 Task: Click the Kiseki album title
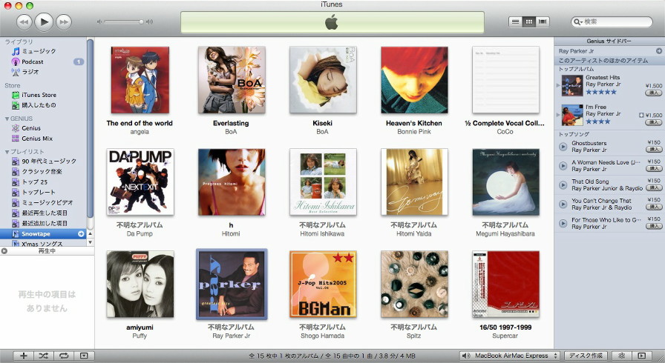point(322,123)
